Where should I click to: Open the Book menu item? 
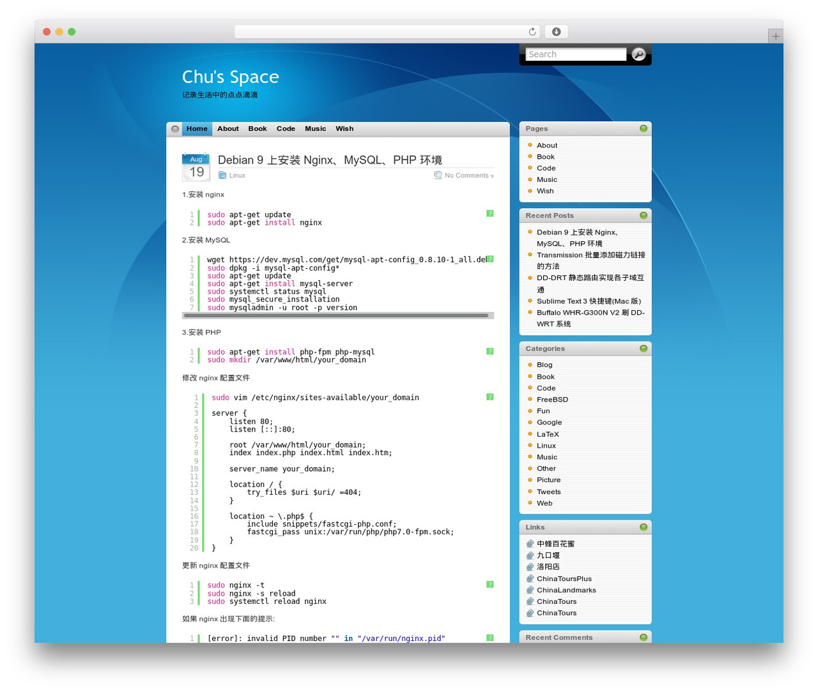258,129
